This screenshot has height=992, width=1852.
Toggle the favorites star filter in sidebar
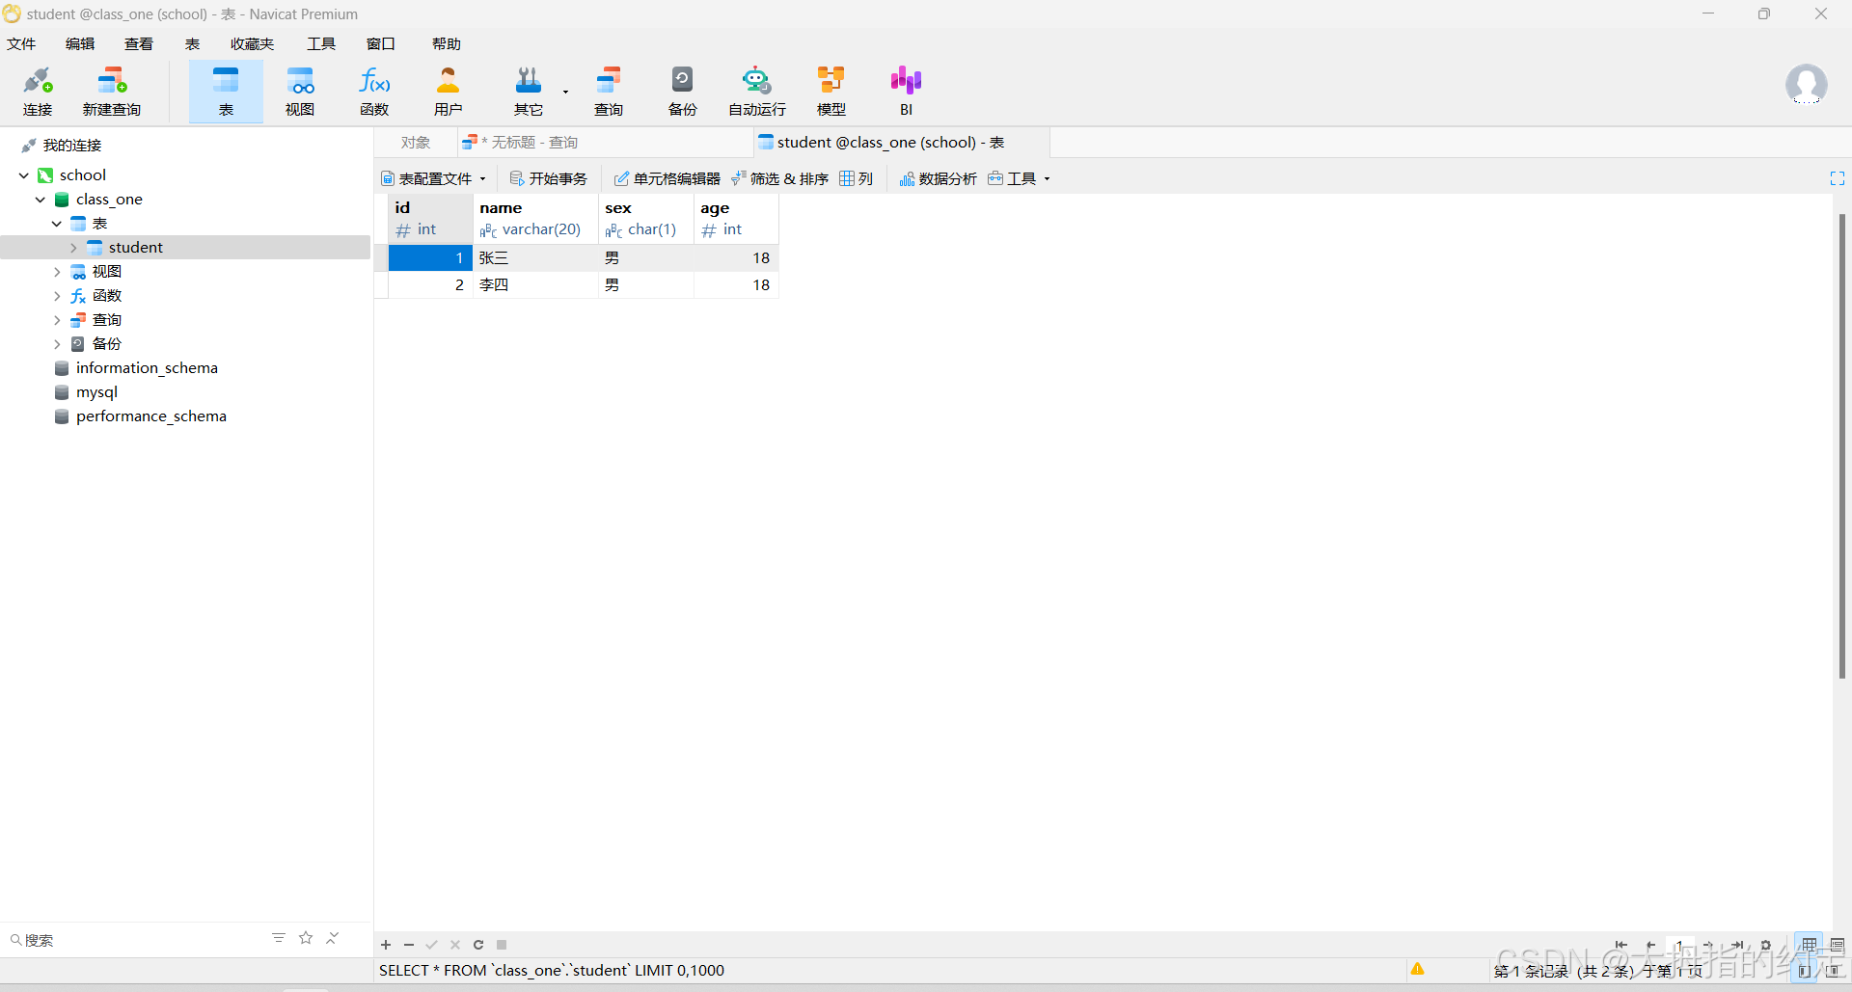click(306, 938)
